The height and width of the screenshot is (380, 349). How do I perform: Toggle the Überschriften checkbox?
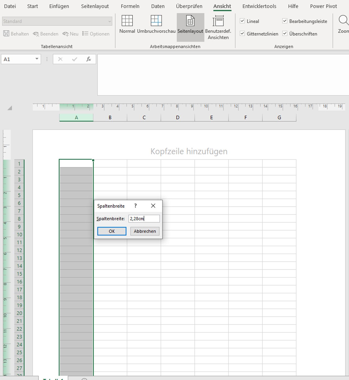pyautogui.click(x=285, y=34)
